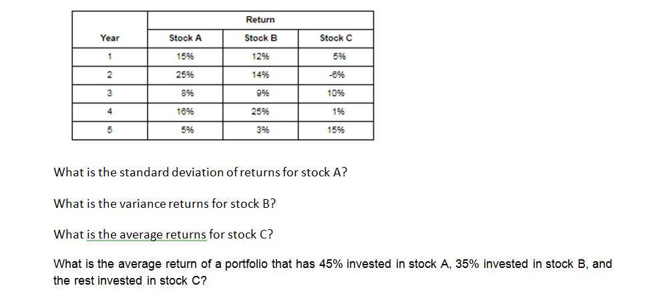Select the "Stock A" column header

coord(185,38)
